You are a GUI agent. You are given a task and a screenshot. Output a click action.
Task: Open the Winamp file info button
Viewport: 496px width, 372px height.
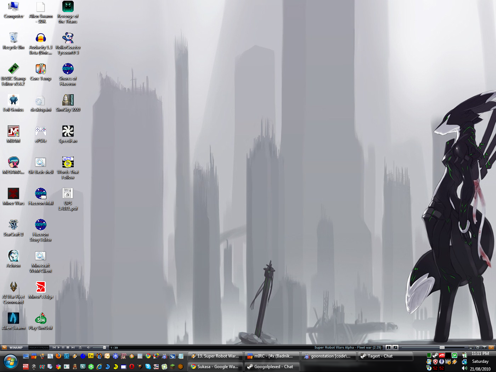click(389, 347)
